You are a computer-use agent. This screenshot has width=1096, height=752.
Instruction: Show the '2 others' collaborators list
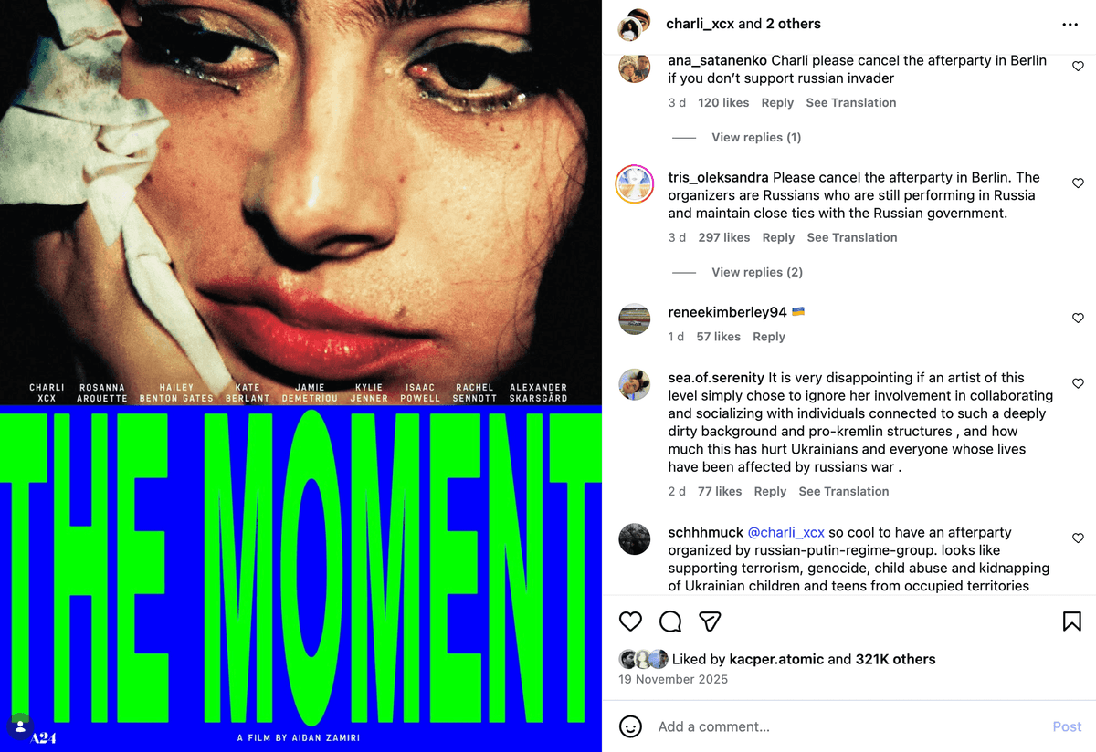click(x=794, y=24)
